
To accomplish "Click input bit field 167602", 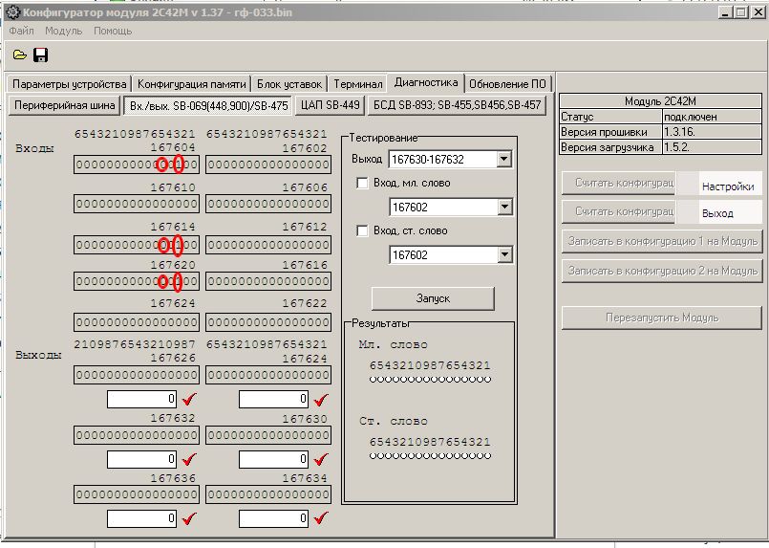I will pos(268,165).
